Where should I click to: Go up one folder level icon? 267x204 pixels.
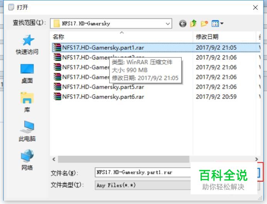click(x=193, y=24)
